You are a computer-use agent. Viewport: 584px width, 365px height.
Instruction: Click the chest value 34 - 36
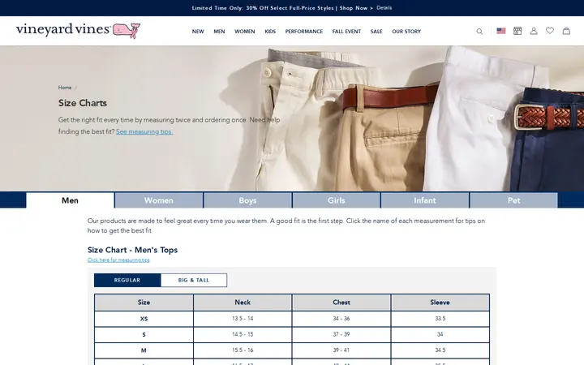pos(341,319)
